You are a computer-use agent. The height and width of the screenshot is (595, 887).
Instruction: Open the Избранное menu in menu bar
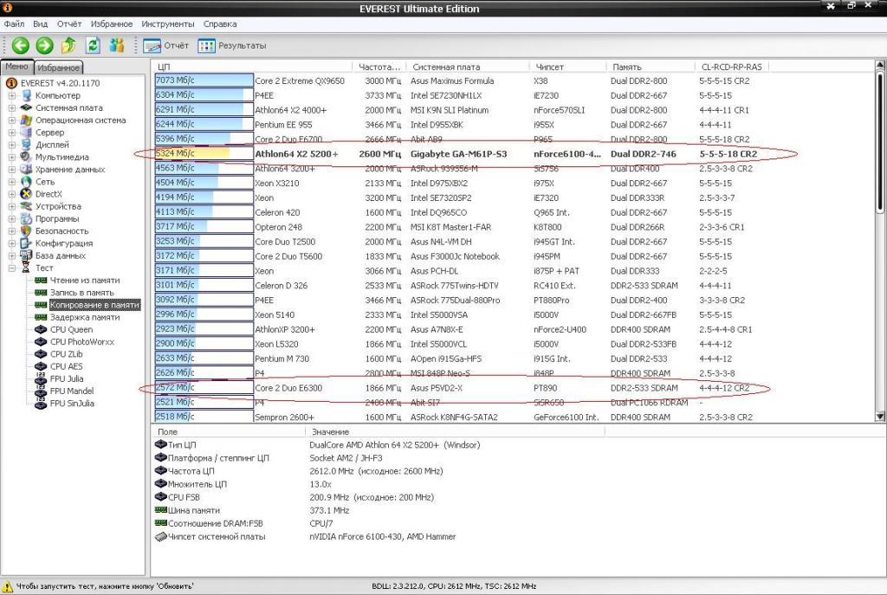tap(112, 23)
